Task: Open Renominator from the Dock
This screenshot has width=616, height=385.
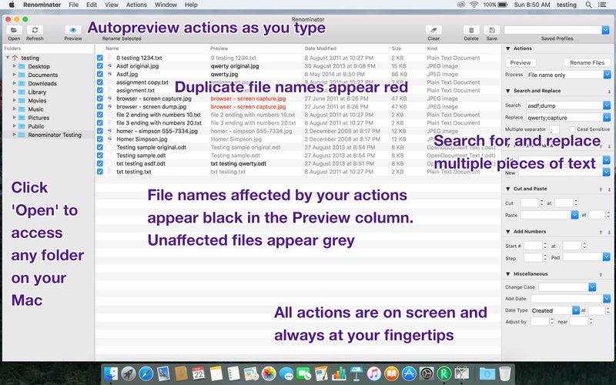Action: (444, 373)
